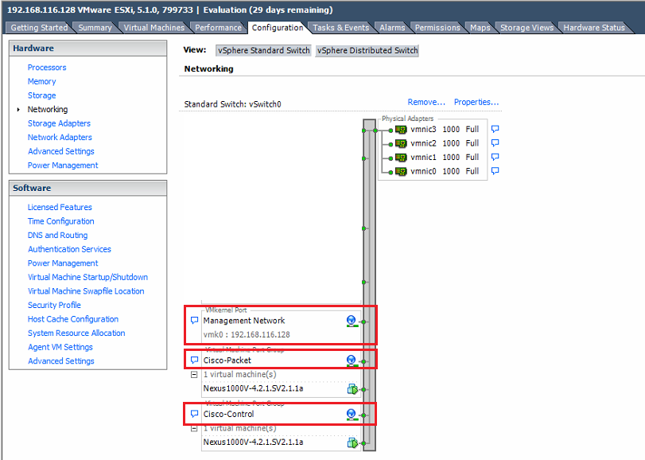Open the Storage hardware link
645x460 pixels.
tap(41, 96)
